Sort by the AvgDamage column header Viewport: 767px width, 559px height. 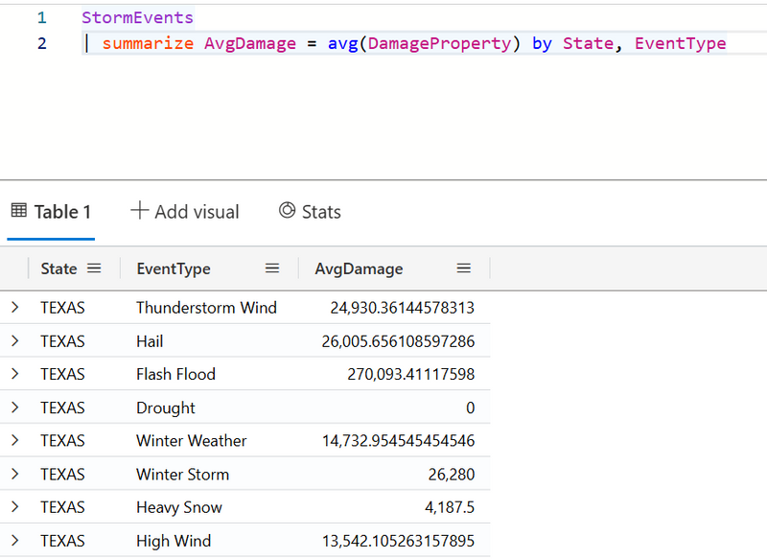359,269
